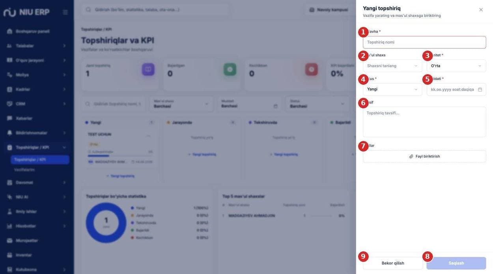
Task: Click the Fayl biriktirish upload area
Action: [x=424, y=157]
